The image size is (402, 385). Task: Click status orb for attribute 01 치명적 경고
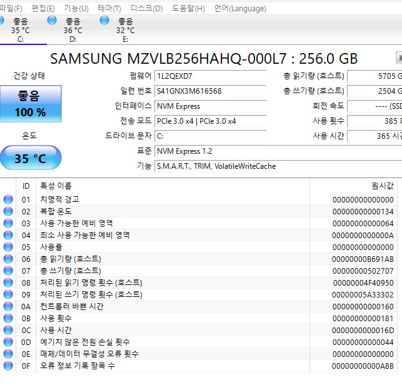(8, 199)
